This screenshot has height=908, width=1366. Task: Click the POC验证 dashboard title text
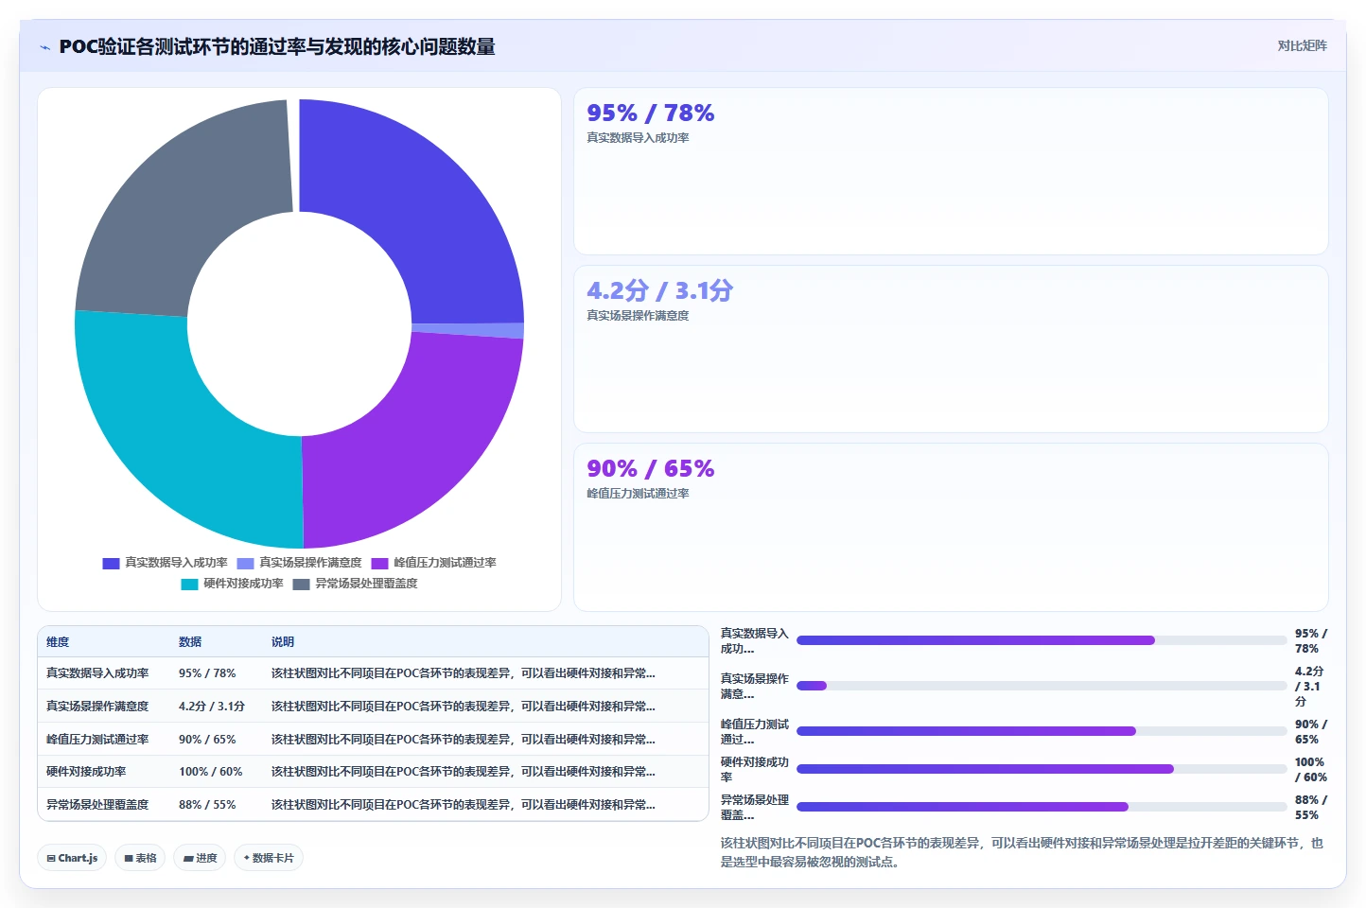pos(277,46)
